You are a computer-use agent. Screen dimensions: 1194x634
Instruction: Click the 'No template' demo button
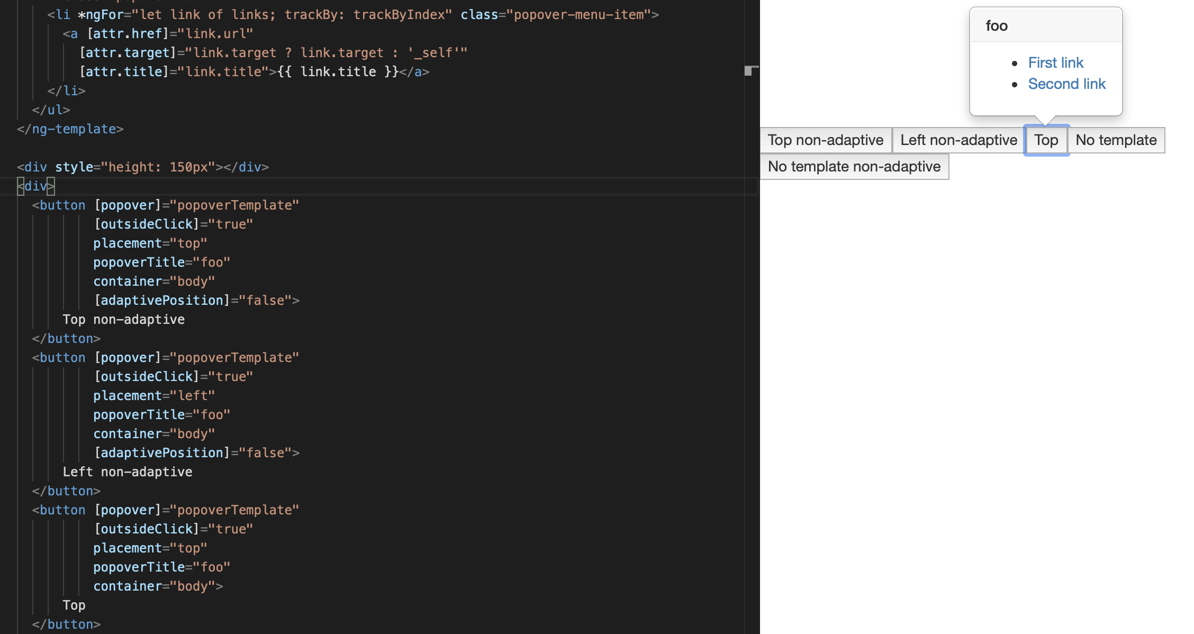(1116, 140)
